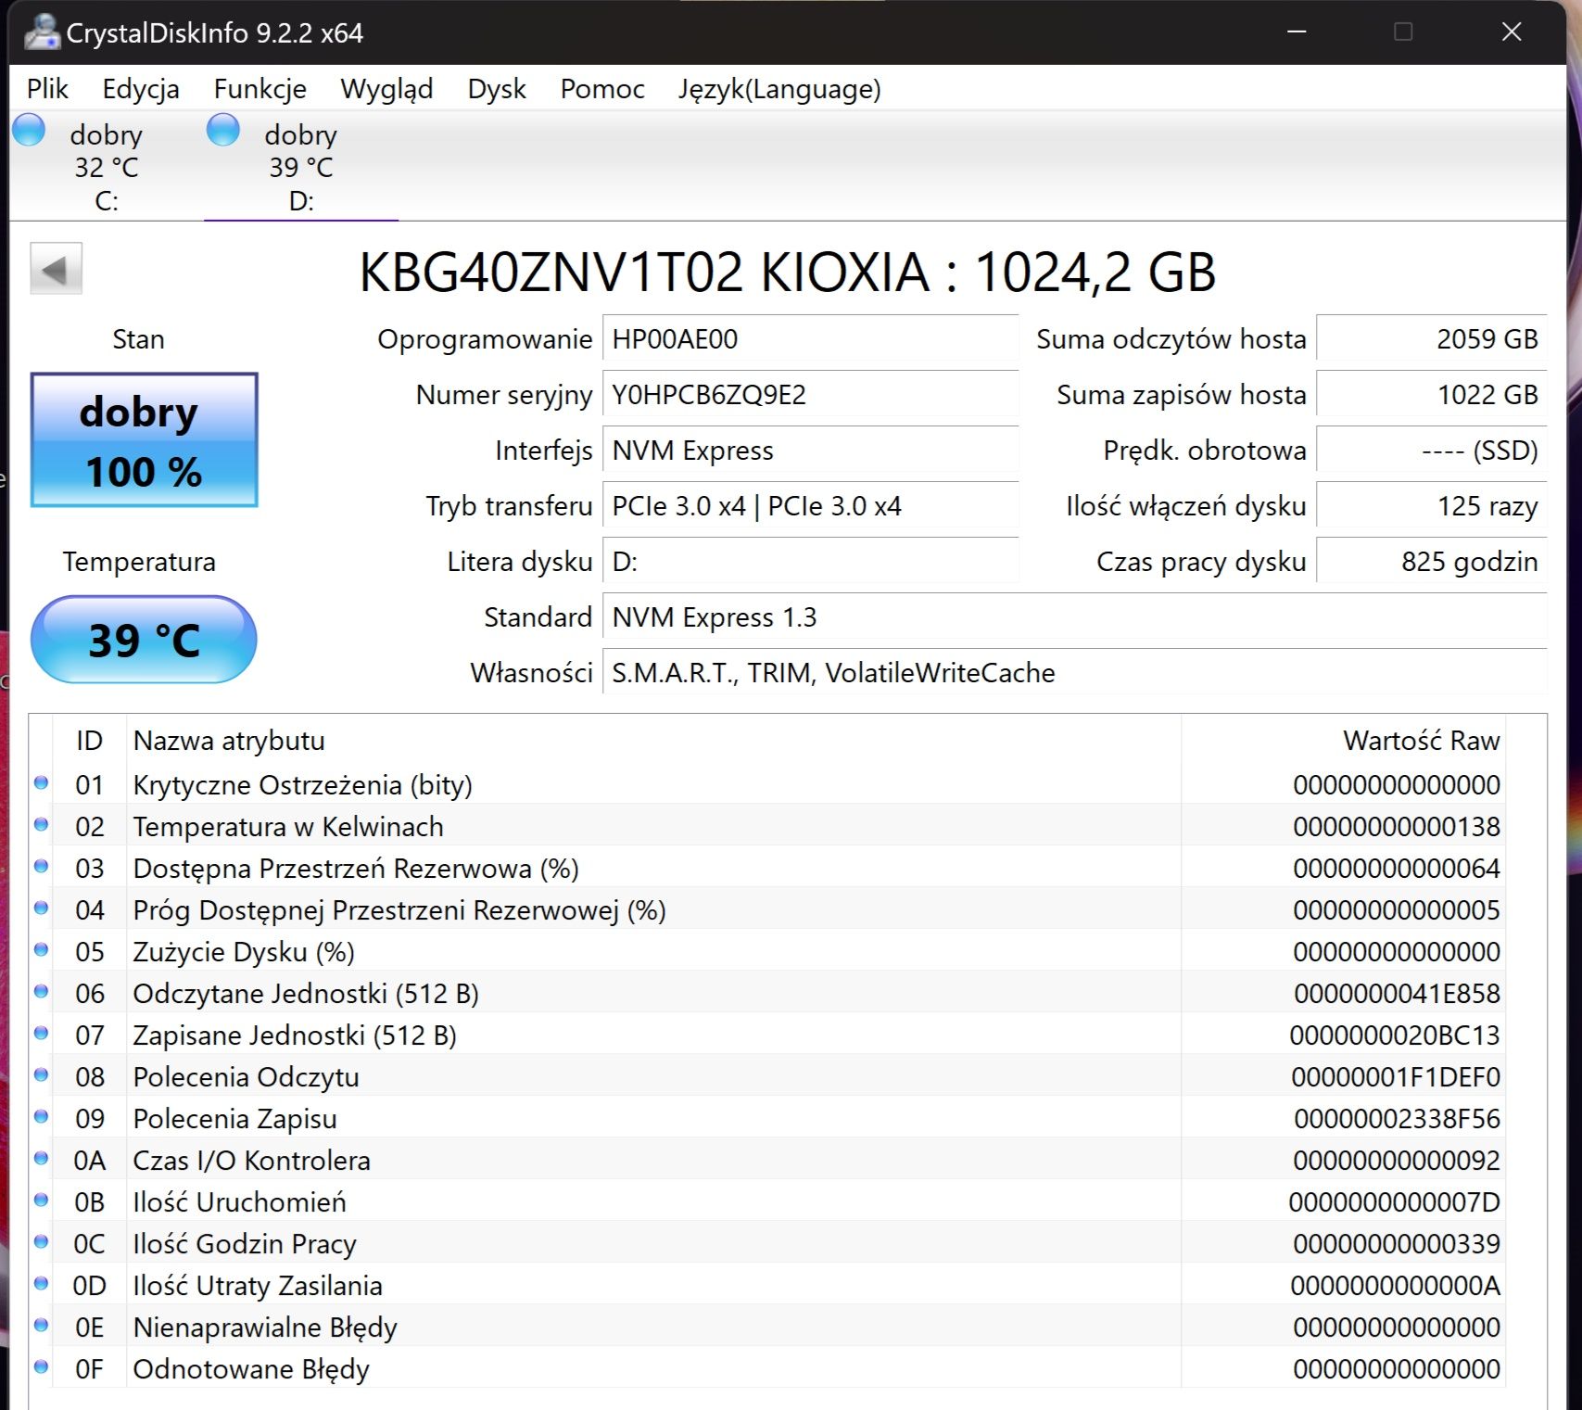Screen dimensions: 1582x1410
Task: Select the D: drive tab
Action: pyautogui.click(x=301, y=167)
